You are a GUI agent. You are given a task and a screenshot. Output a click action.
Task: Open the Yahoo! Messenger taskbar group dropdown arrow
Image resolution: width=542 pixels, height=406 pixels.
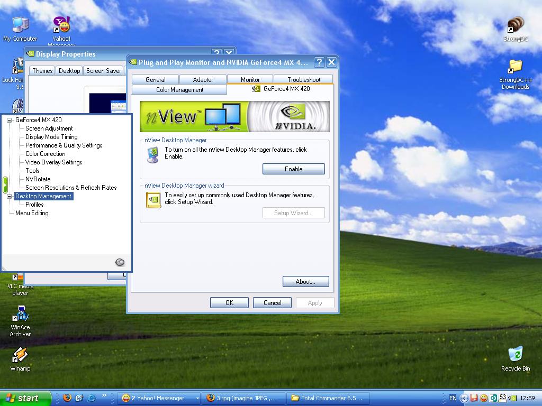197,398
